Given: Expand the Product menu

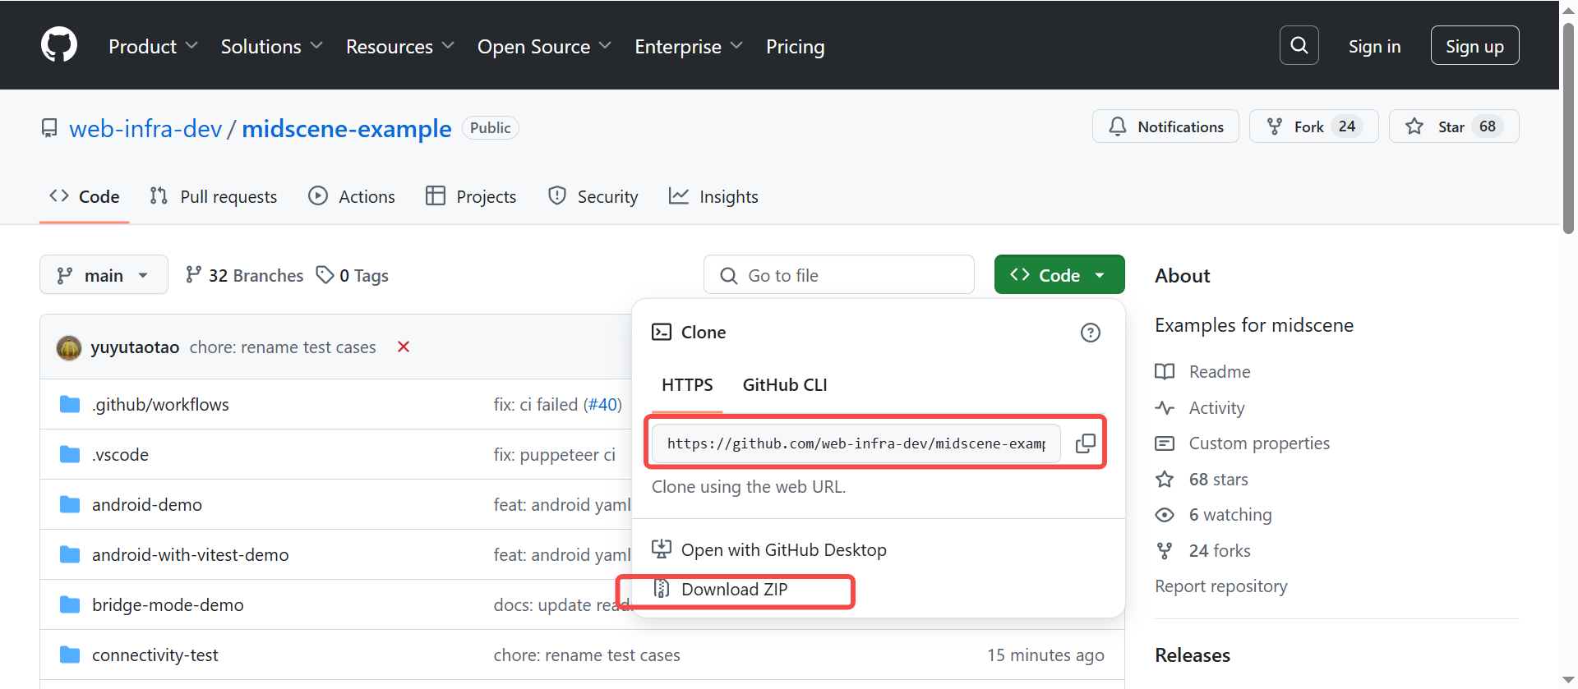Looking at the screenshot, I should pos(153,46).
